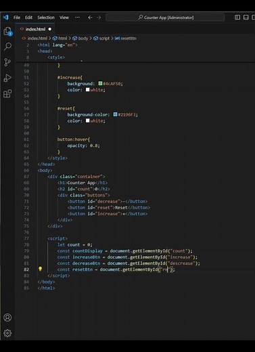The height and width of the screenshot is (352, 255).
Task: Click the h2 id="count" line
Action: 84,189
